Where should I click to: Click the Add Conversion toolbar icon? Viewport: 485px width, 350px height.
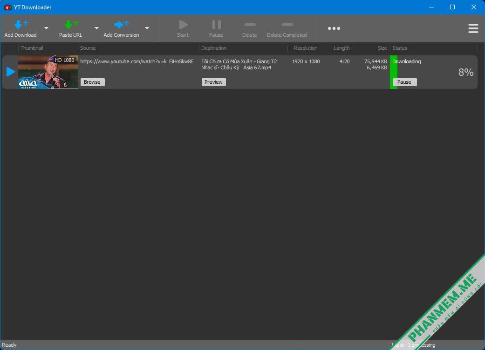[121, 24]
